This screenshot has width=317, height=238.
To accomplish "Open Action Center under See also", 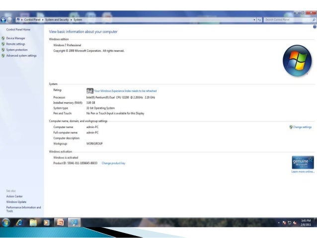I will pos(14,196).
